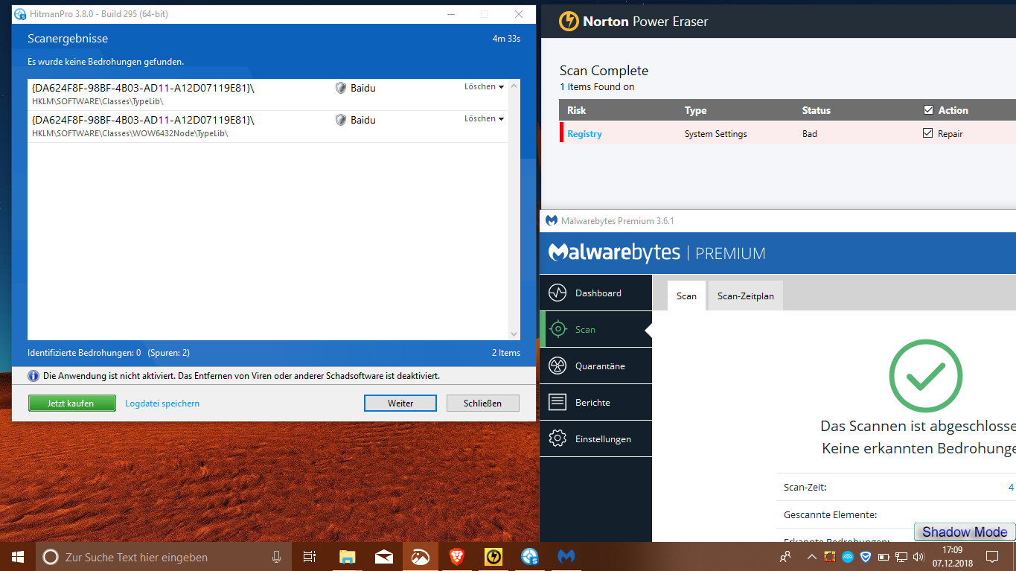
Task: Click the scrollbar down arrow in HitmanPro results
Action: pyautogui.click(x=514, y=334)
